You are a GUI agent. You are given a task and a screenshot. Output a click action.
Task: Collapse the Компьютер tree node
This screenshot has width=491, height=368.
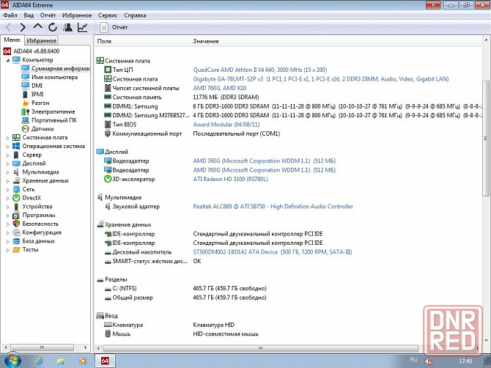click(8, 60)
